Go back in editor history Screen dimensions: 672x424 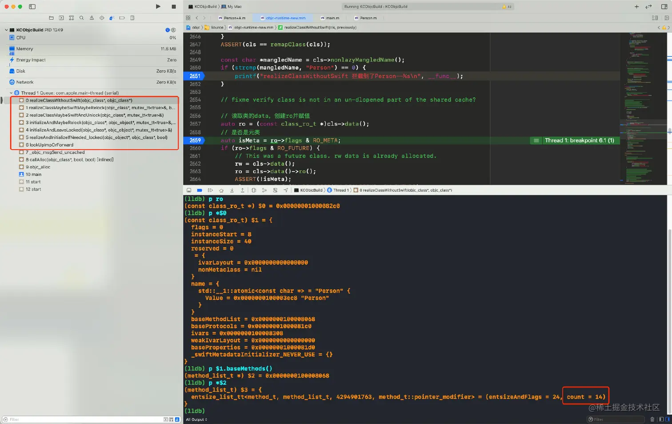tap(197, 18)
